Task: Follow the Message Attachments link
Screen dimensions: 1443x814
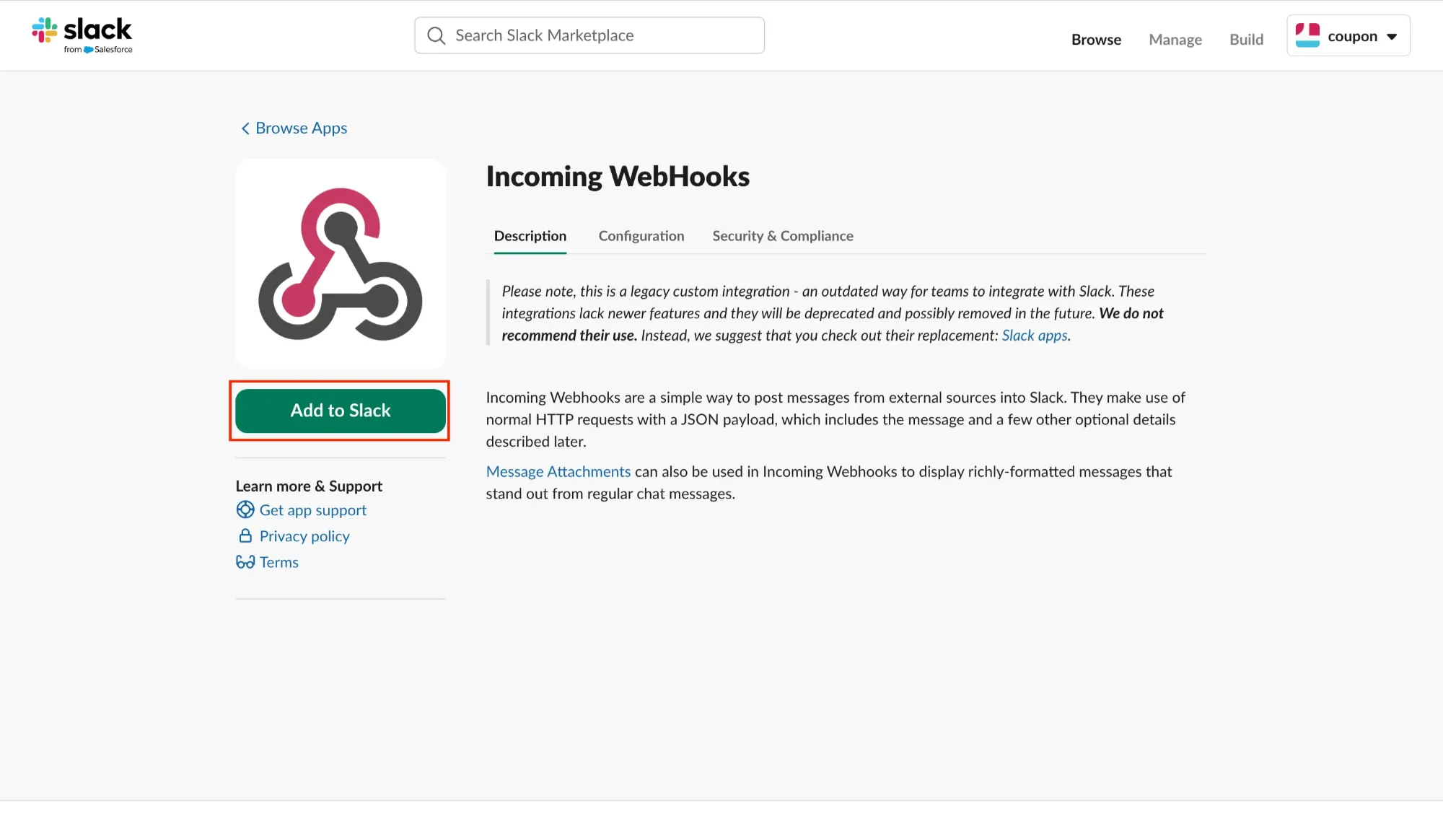Action: pos(558,472)
